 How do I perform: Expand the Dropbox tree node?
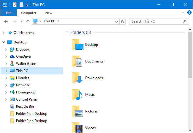[x=6, y=49]
